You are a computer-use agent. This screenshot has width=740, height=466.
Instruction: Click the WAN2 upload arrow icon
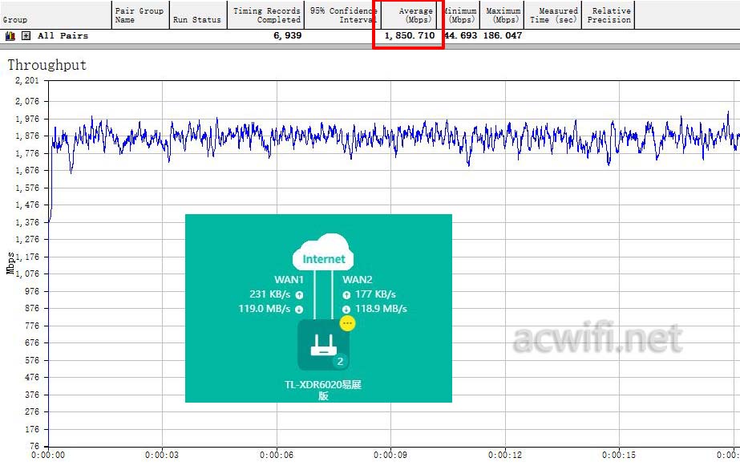tap(346, 294)
